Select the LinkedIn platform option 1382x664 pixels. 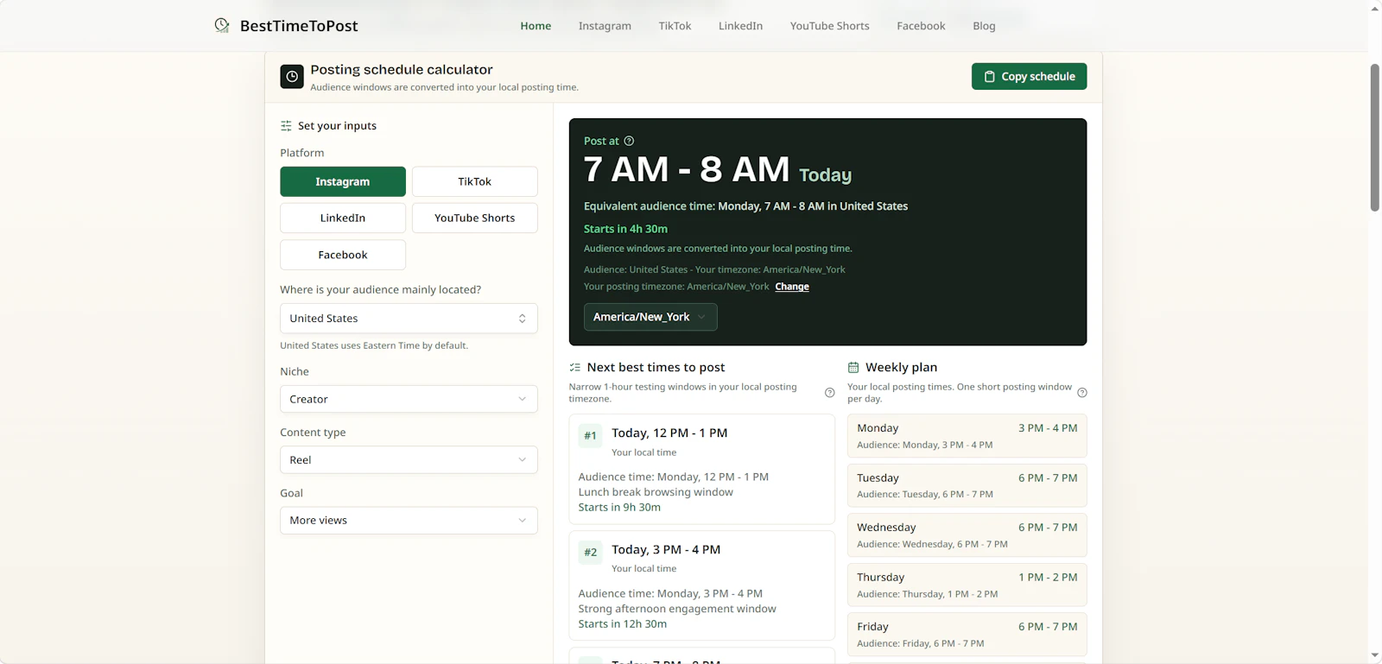343,218
